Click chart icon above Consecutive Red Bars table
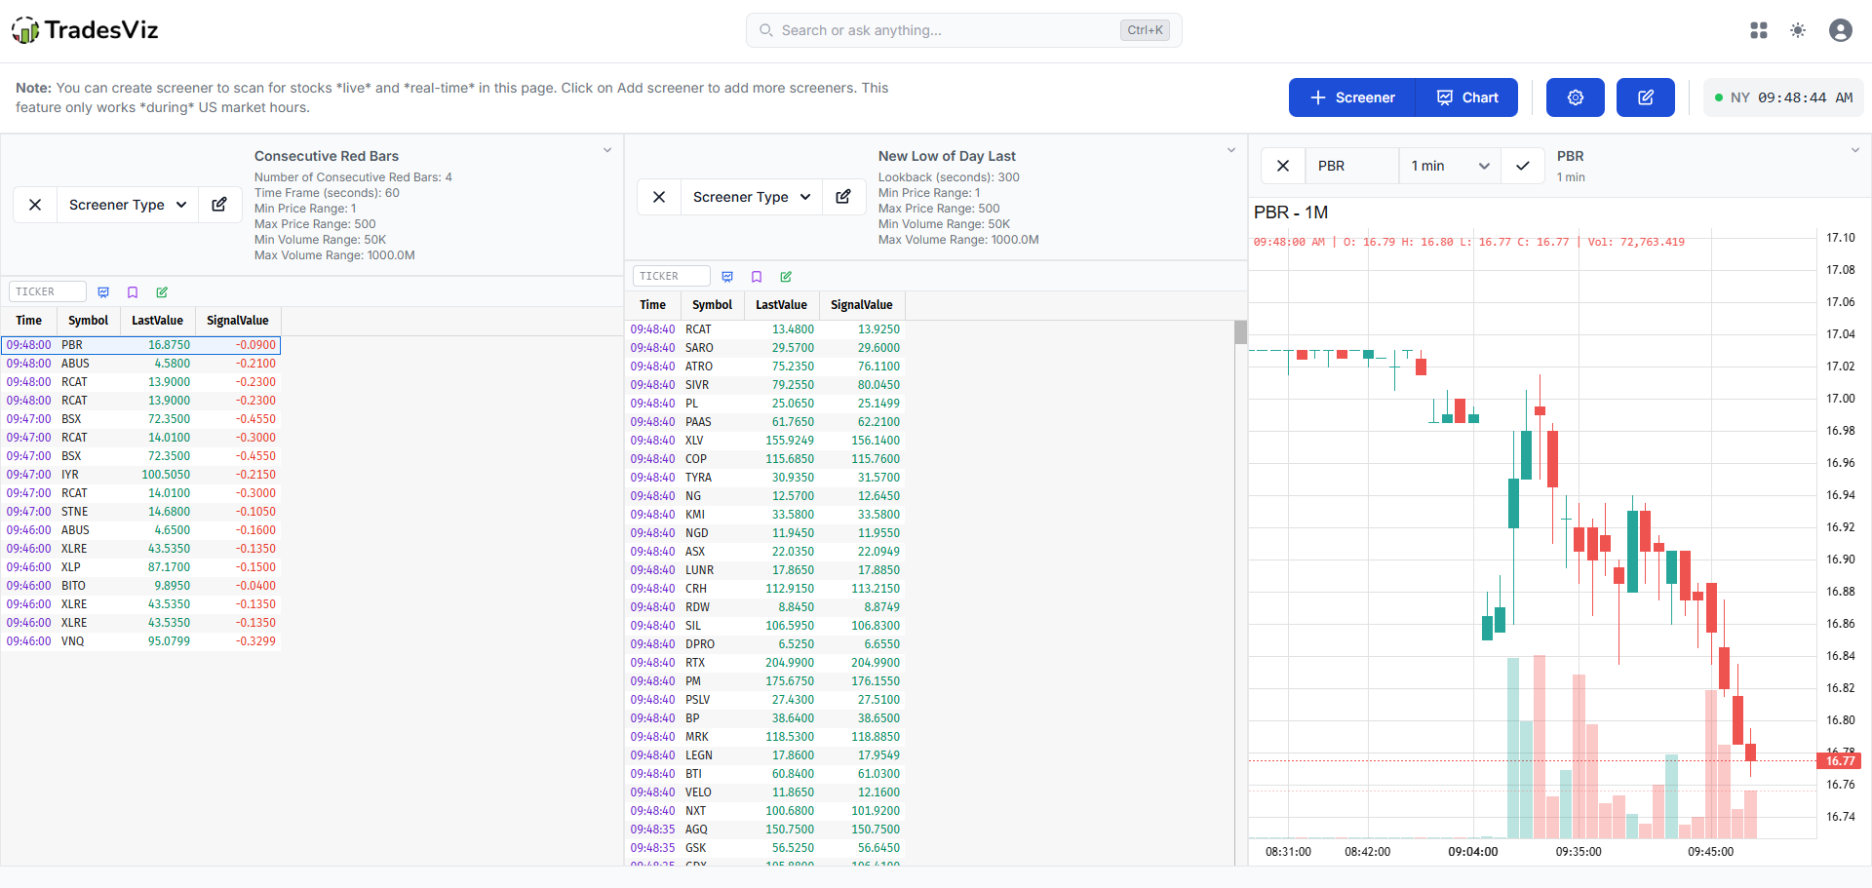Screen dimensions: 1872x888 103,292
